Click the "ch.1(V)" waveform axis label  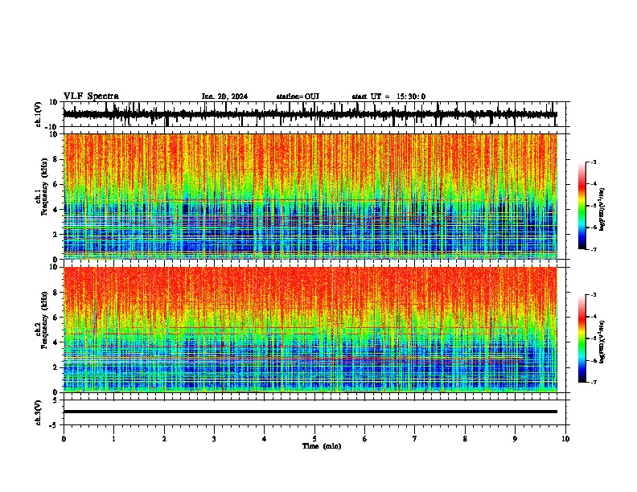click(x=39, y=114)
